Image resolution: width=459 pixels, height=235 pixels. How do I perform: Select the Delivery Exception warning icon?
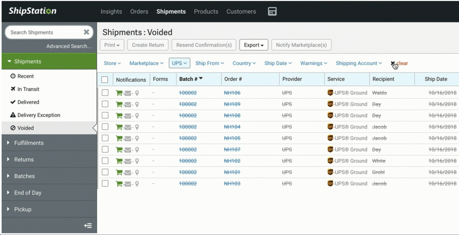pyautogui.click(x=13, y=115)
